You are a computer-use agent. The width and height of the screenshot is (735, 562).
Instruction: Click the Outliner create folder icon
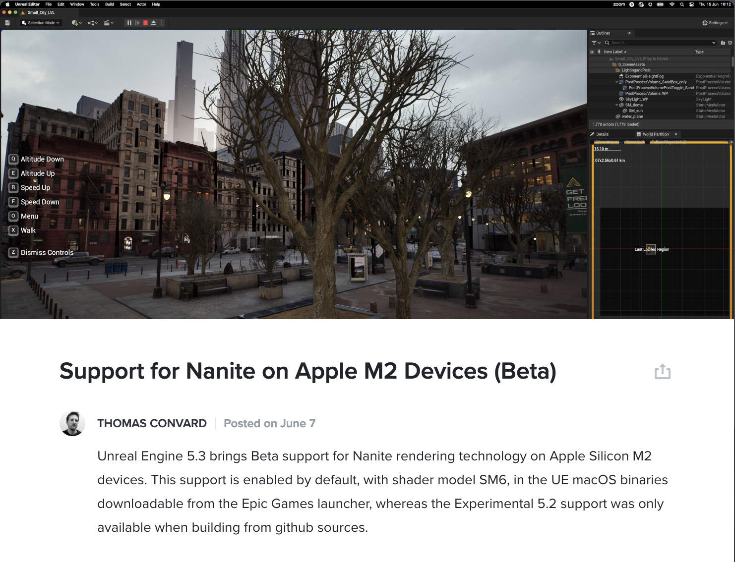[723, 43]
